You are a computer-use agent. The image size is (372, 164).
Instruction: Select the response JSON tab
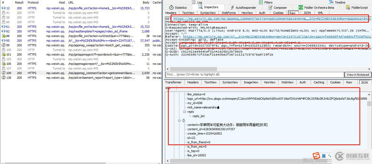click(364, 82)
